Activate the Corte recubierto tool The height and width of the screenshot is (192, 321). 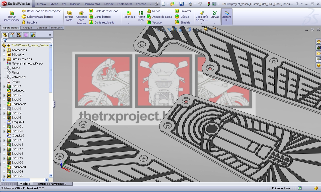click(x=102, y=22)
